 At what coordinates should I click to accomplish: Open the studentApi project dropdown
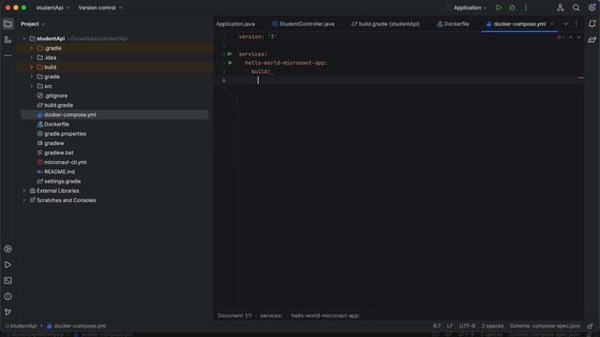[53, 7]
